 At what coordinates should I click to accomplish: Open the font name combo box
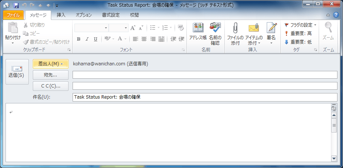click(x=91, y=28)
